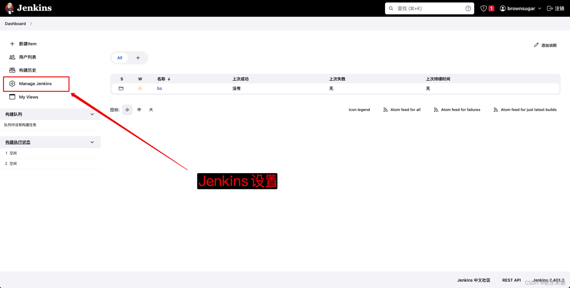Select medium 中 icon size
The image size is (570, 288).
(x=139, y=110)
